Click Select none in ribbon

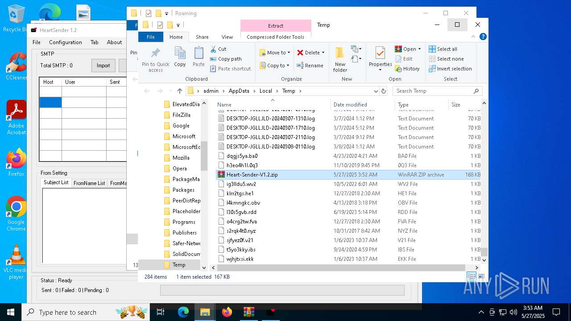[x=446, y=59]
